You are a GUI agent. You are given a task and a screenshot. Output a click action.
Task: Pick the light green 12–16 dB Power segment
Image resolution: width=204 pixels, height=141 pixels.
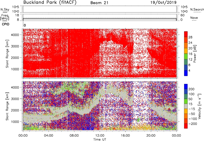tap(186, 57)
